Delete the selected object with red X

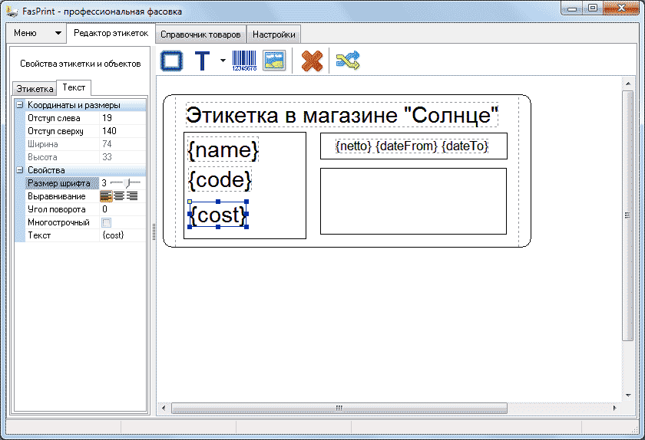click(312, 61)
